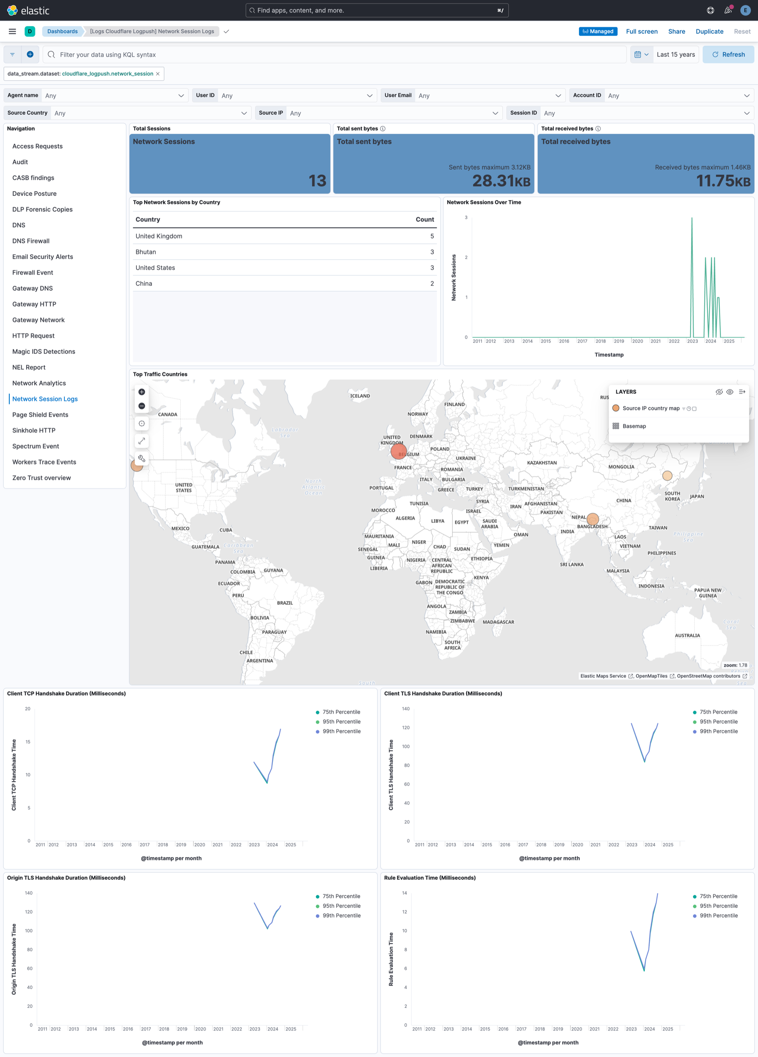The height and width of the screenshot is (1057, 758).
Task: Click Source IP country map layer
Action: point(651,408)
